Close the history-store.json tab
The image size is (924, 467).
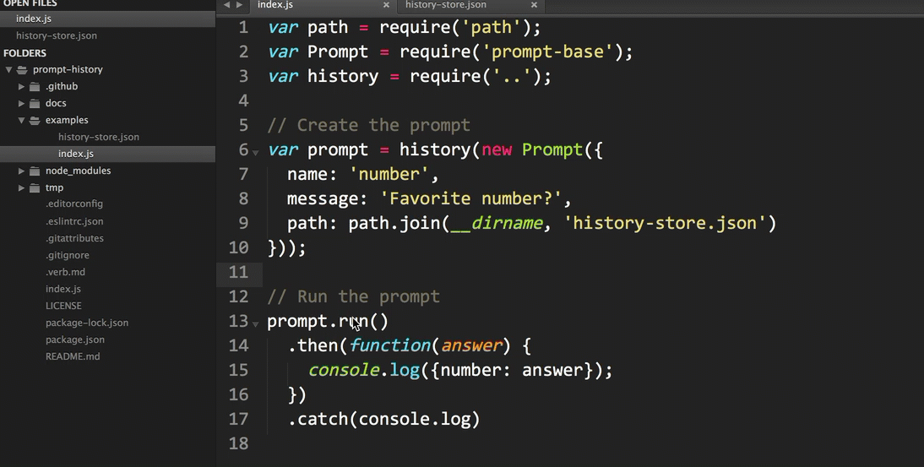pos(534,5)
